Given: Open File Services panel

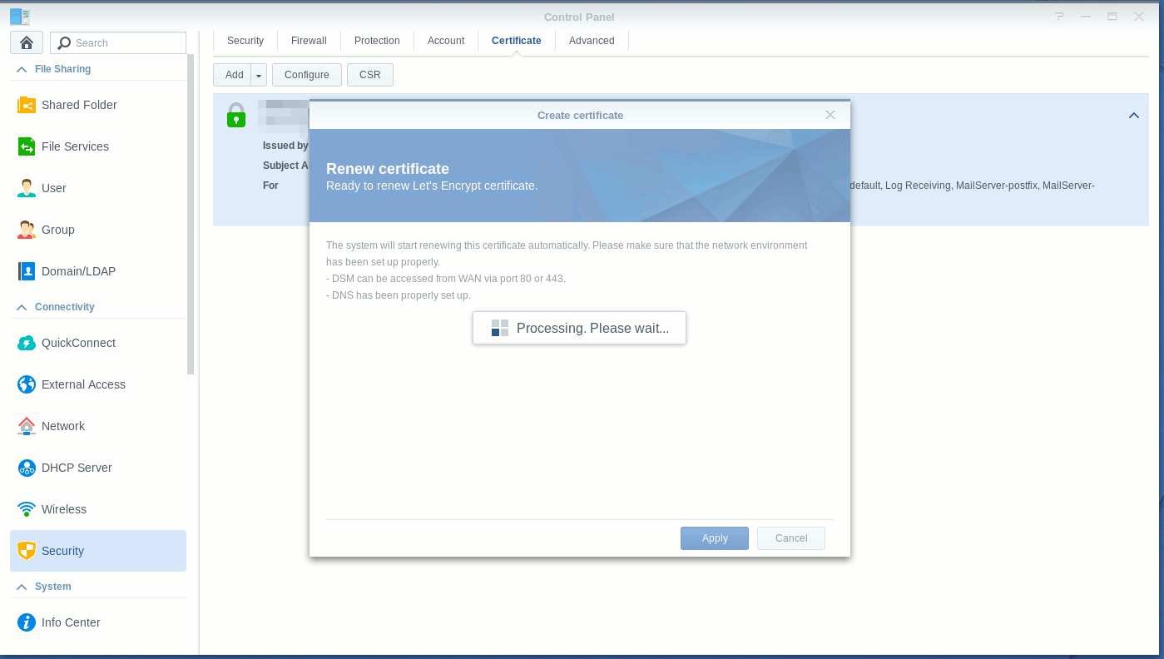Looking at the screenshot, I should 75,146.
